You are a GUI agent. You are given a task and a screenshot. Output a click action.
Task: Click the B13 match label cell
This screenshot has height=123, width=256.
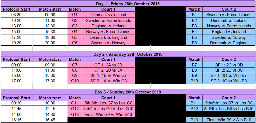tap(194, 120)
